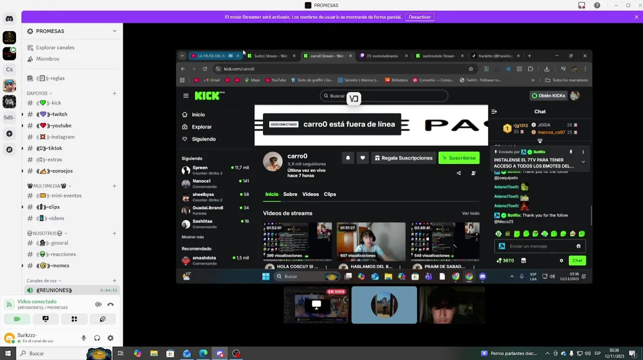This screenshot has height=360, width=643.
Task: Share your screen button in voice panel
Action: tap(46, 318)
